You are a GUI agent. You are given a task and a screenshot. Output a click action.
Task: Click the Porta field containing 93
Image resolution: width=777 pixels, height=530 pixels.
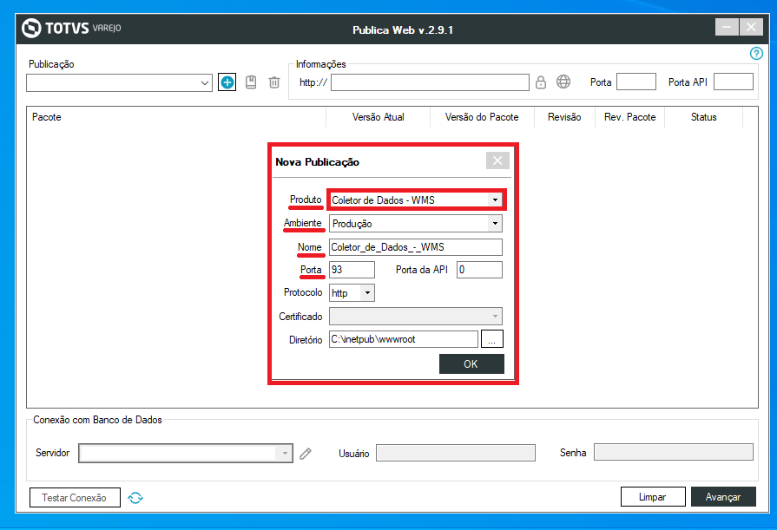[352, 270]
